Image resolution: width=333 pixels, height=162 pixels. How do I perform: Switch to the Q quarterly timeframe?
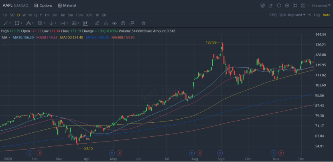pyautogui.click(x=35, y=15)
